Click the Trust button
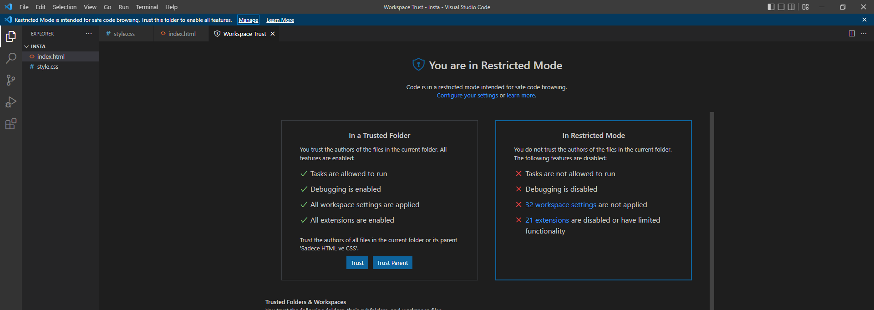Viewport: 874px width, 310px height. click(357, 263)
